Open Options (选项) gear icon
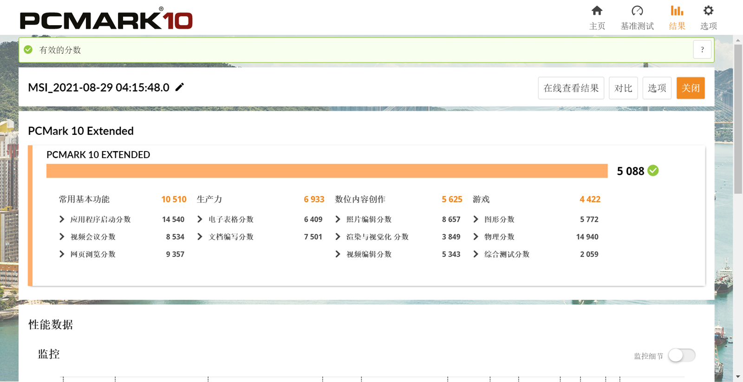 [x=708, y=11]
